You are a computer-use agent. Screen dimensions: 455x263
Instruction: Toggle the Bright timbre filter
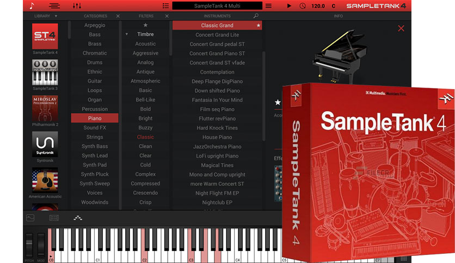tap(145, 118)
